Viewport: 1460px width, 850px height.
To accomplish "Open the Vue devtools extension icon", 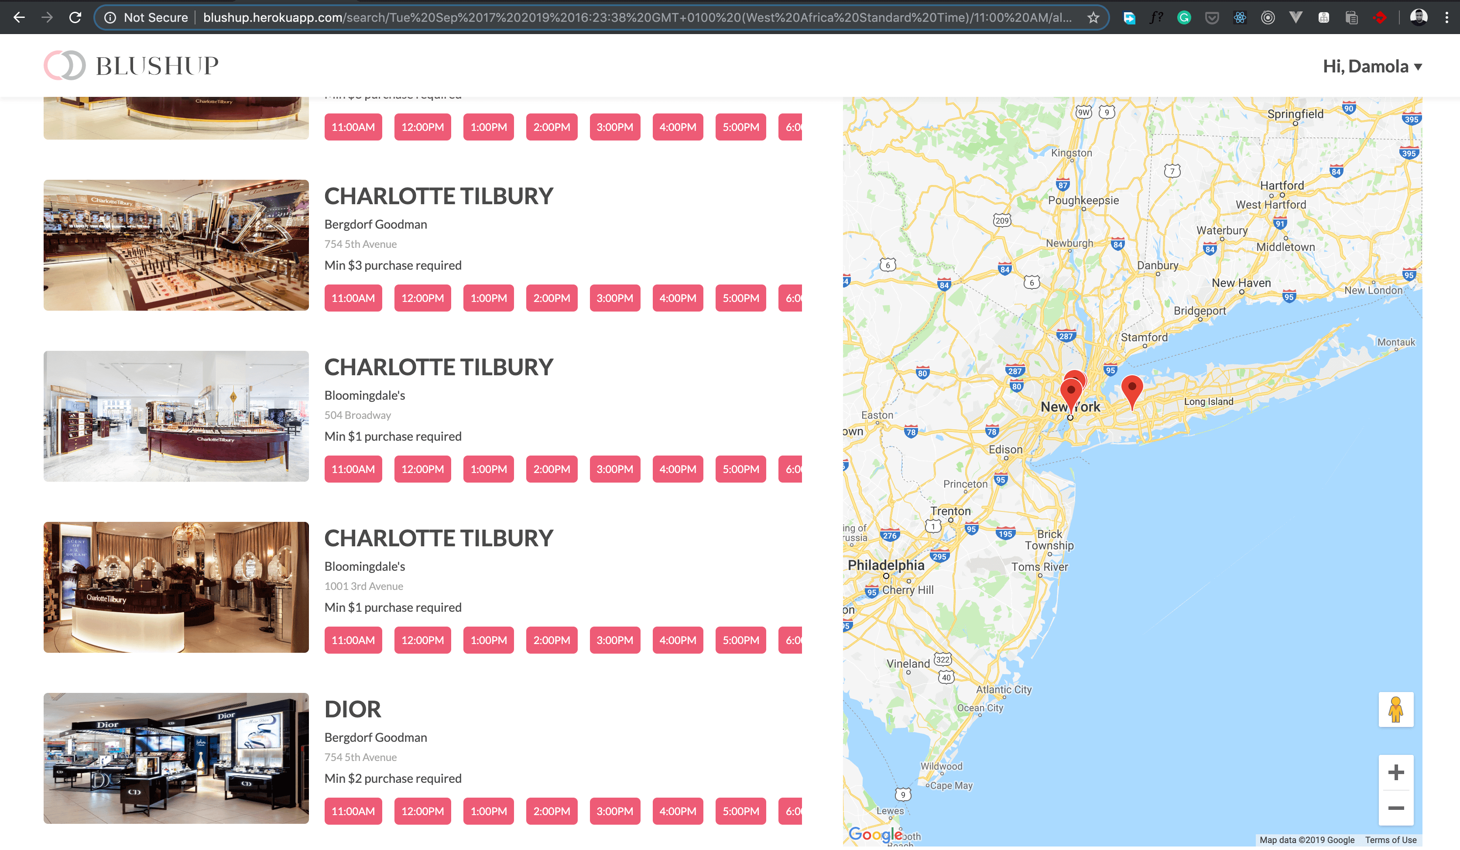I will pyautogui.click(x=1295, y=17).
